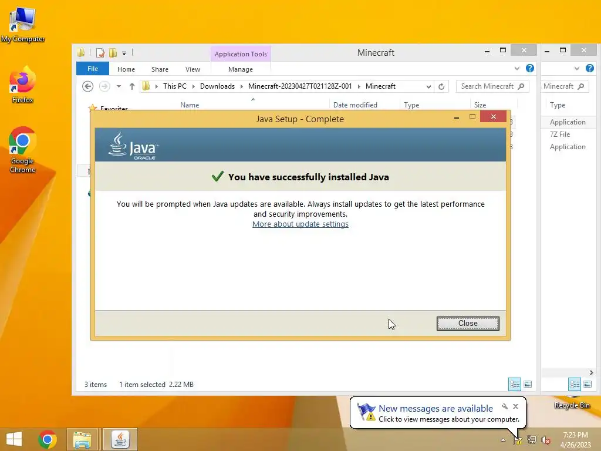
Task: Switch to the Share ribbon tab
Action: pyautogui.click(x=160, y=69)
